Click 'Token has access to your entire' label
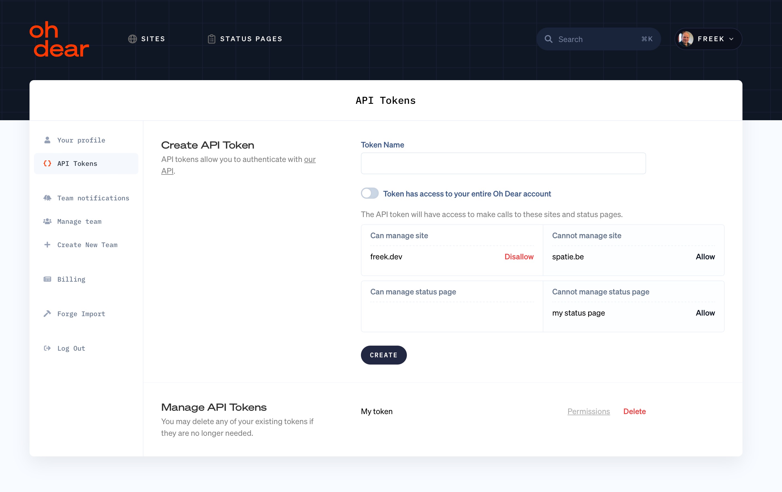Viewport: 782px width, 492px height. click(467, 193)
